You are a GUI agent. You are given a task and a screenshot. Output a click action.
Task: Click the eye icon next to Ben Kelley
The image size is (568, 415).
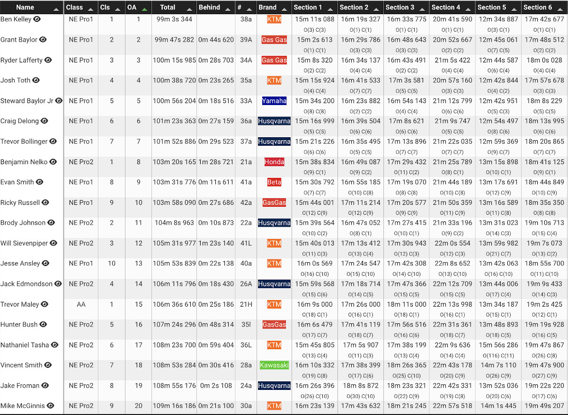(x=37, y=19)
